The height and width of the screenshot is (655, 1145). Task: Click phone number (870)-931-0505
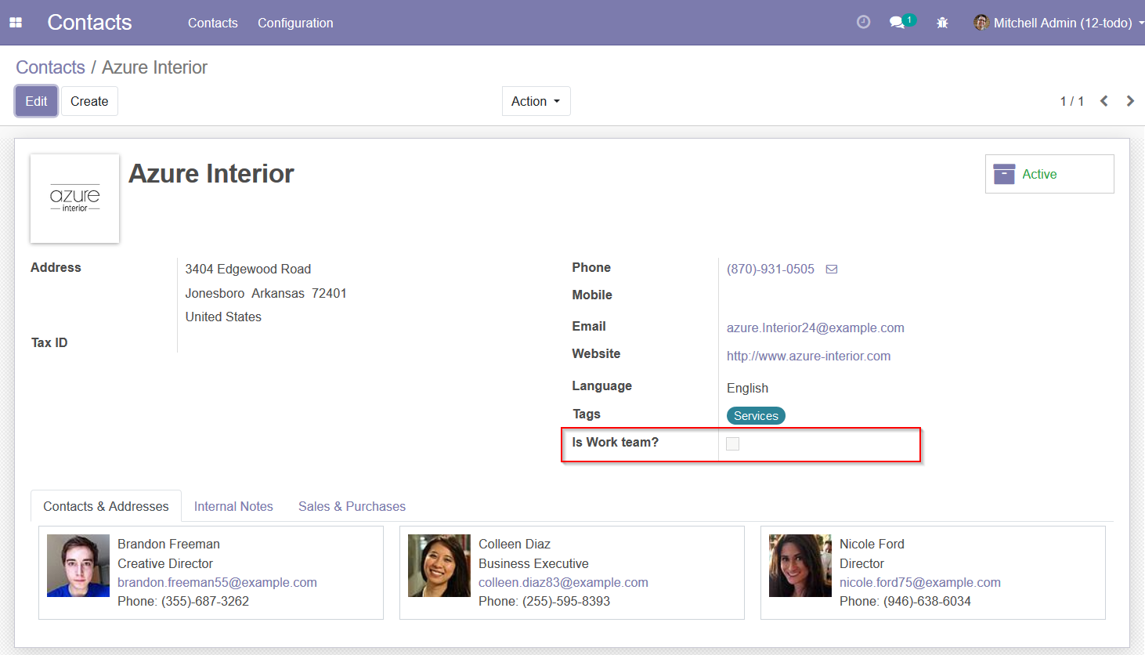(771, 269)
